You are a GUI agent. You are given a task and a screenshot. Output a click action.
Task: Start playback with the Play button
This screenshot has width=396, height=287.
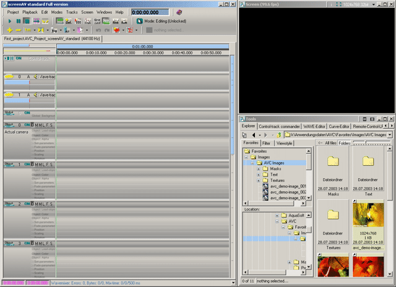tap(10, 21)
